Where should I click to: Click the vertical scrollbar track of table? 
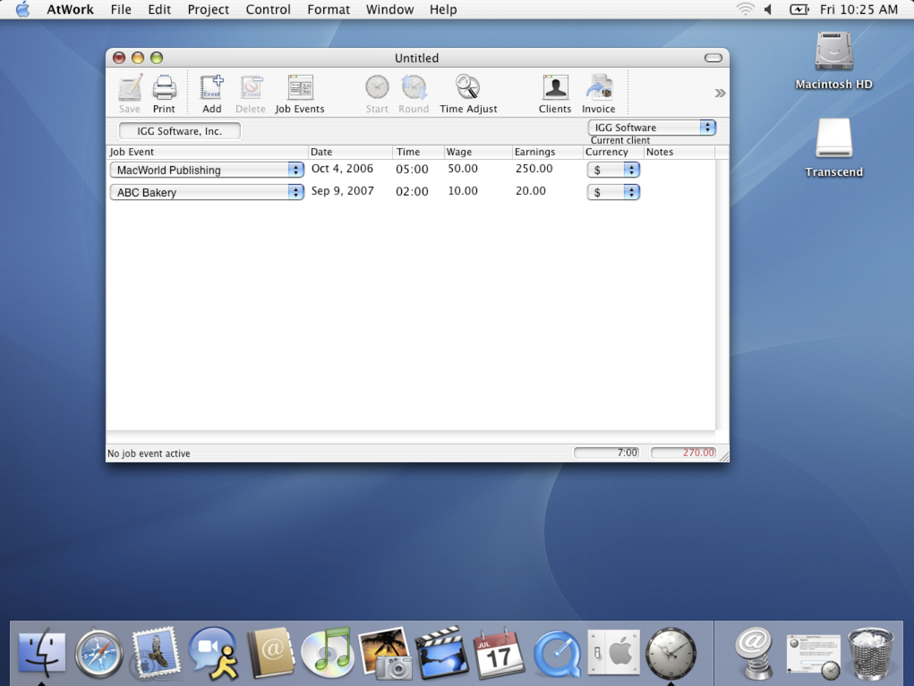pos(722,296)
